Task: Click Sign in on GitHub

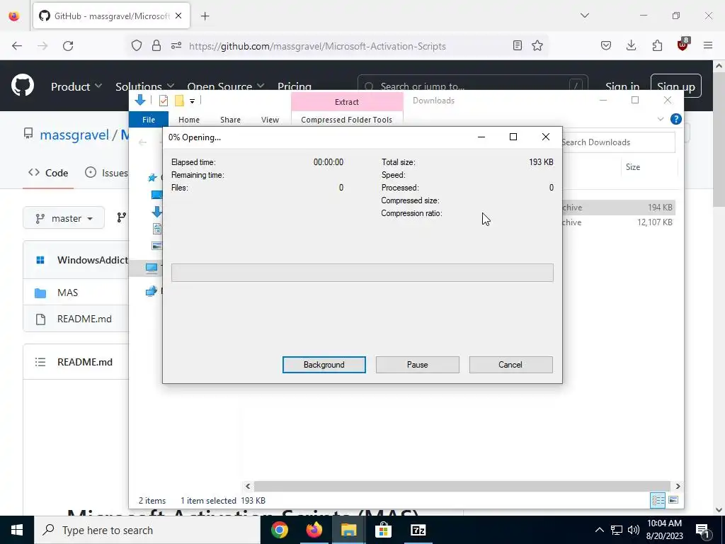Action: [622, 86]
